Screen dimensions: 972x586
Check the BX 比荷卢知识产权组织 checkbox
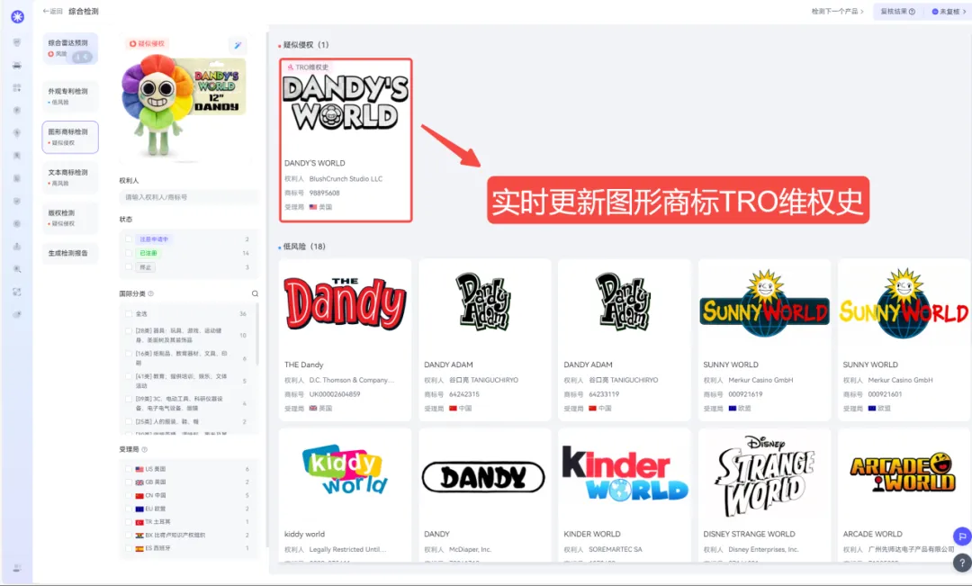coord(129,536)
